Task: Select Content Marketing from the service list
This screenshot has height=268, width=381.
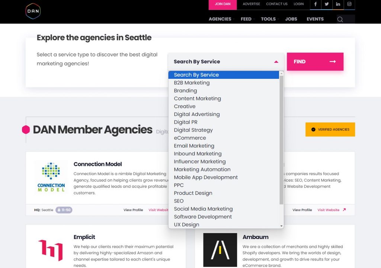Action: coord(197,99)
